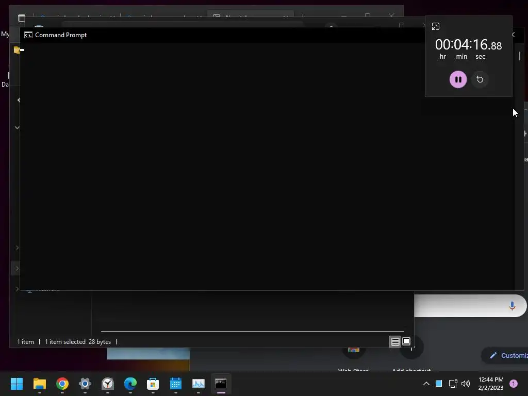Click the '1 item' status bar text
Image resolution: width=528 pixels, height=396 pixels.
pyautogui.click(x=26, y=342)
